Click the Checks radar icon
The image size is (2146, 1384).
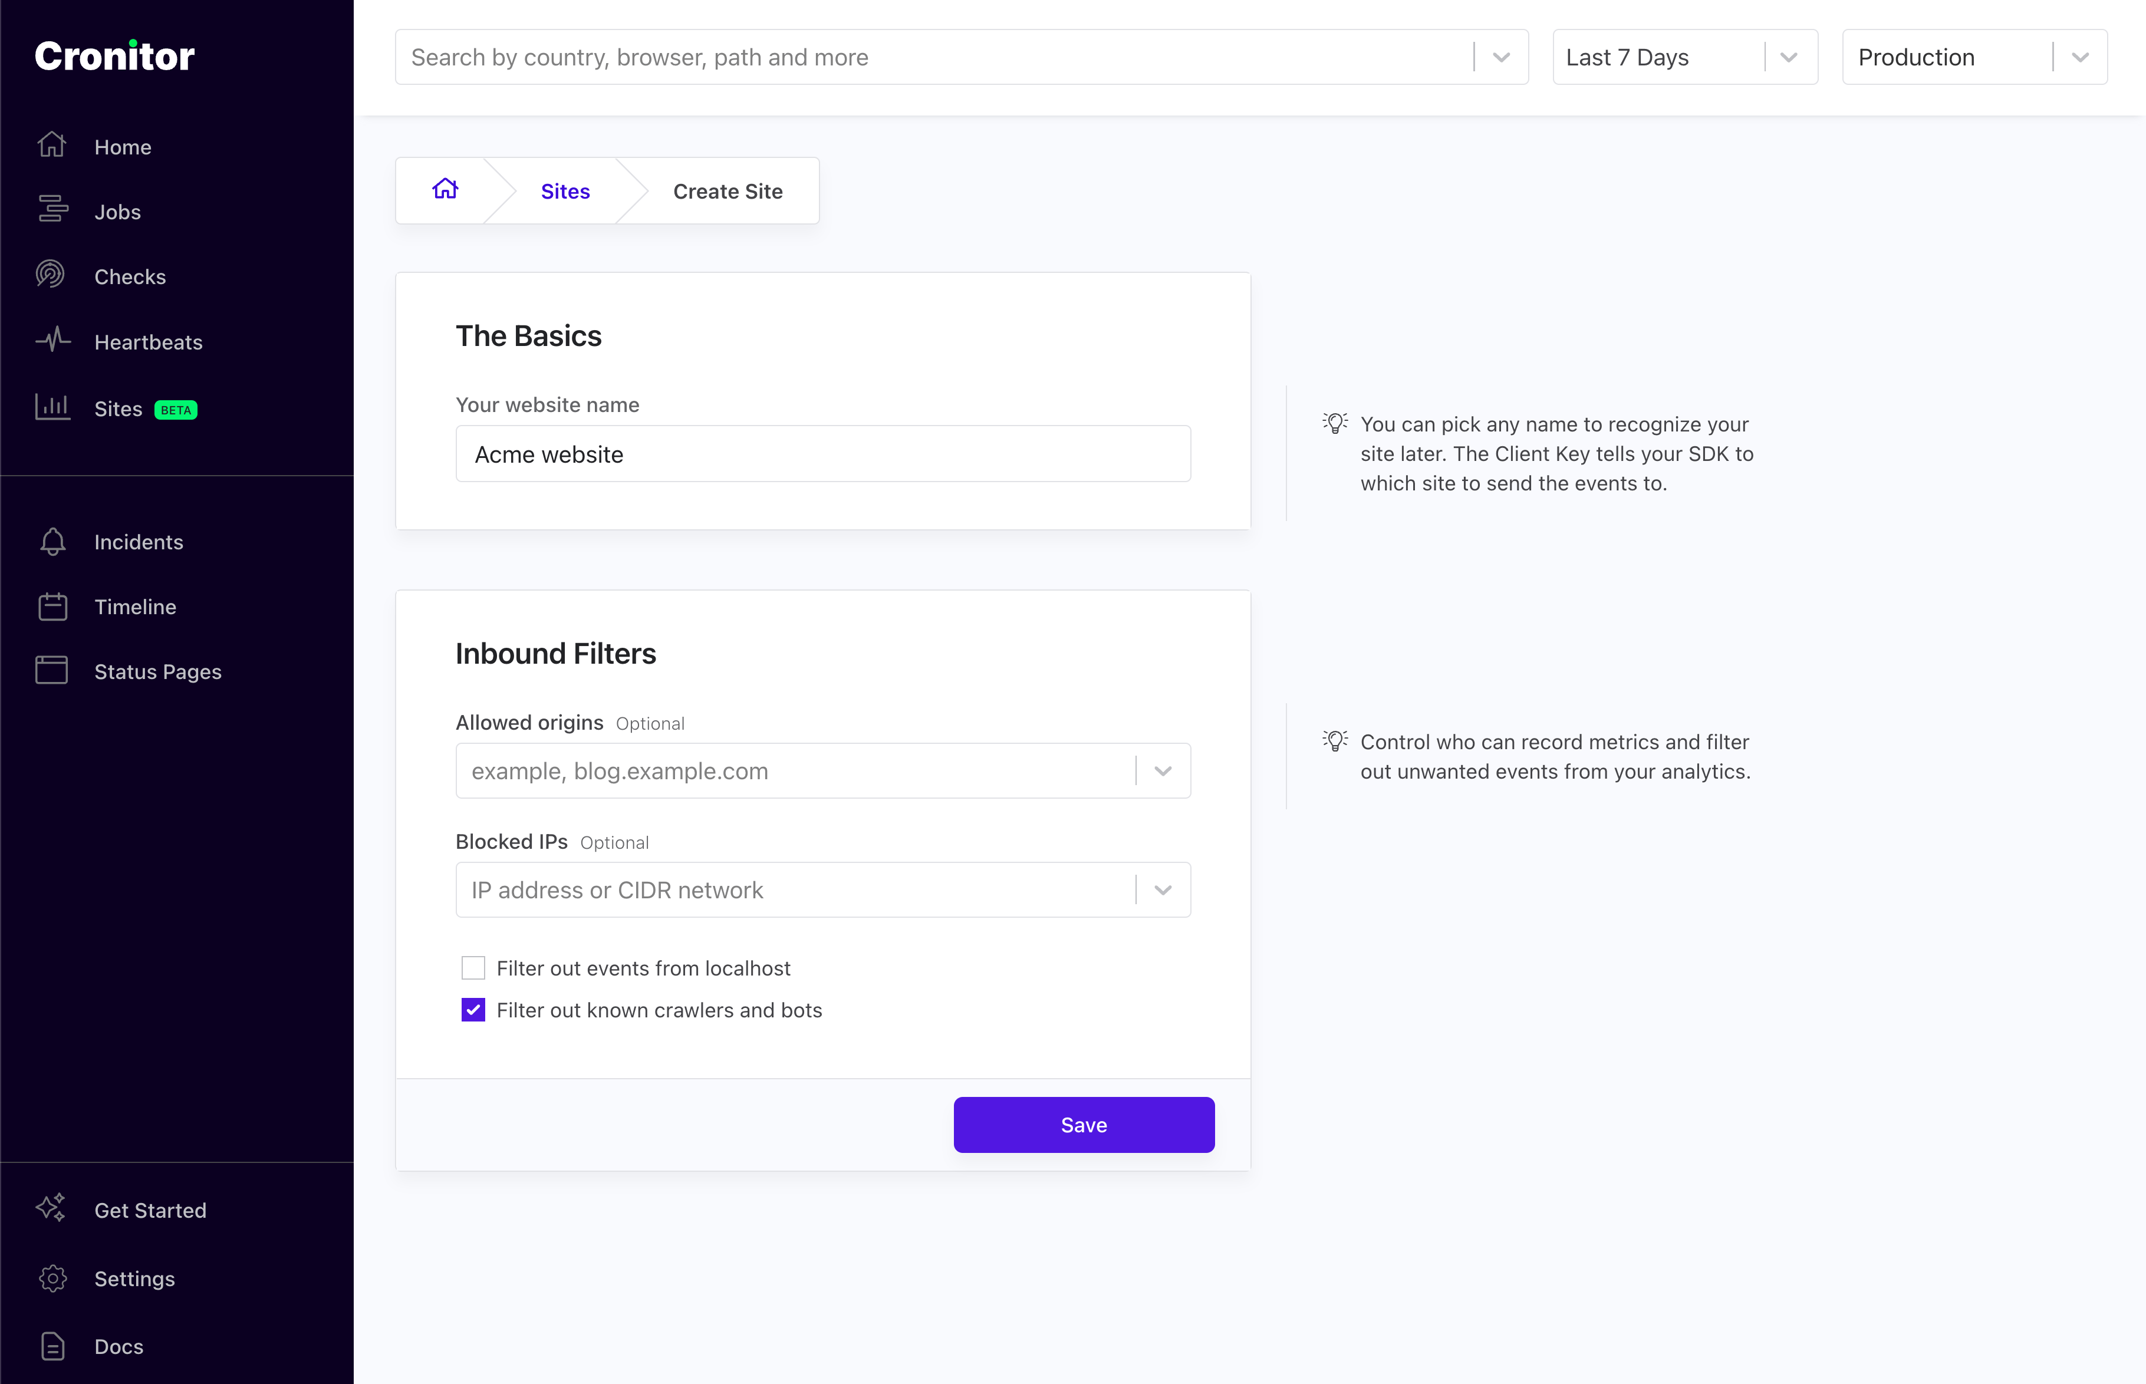tap(51, 275)
